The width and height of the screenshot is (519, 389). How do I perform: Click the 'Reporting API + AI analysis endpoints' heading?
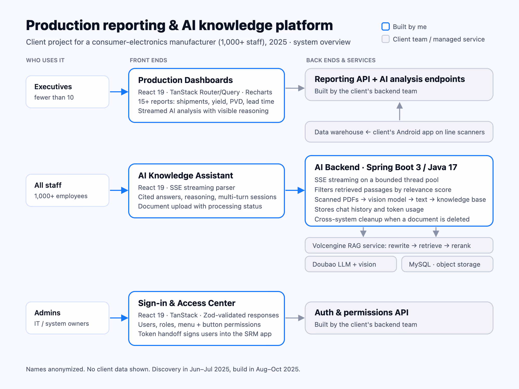click(x=390, y=79)
